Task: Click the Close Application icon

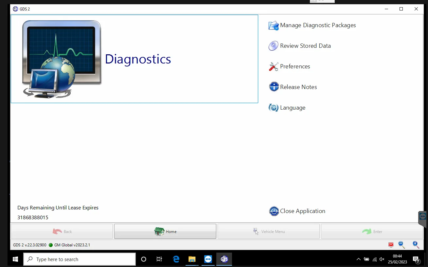Action: click(274, 211)
